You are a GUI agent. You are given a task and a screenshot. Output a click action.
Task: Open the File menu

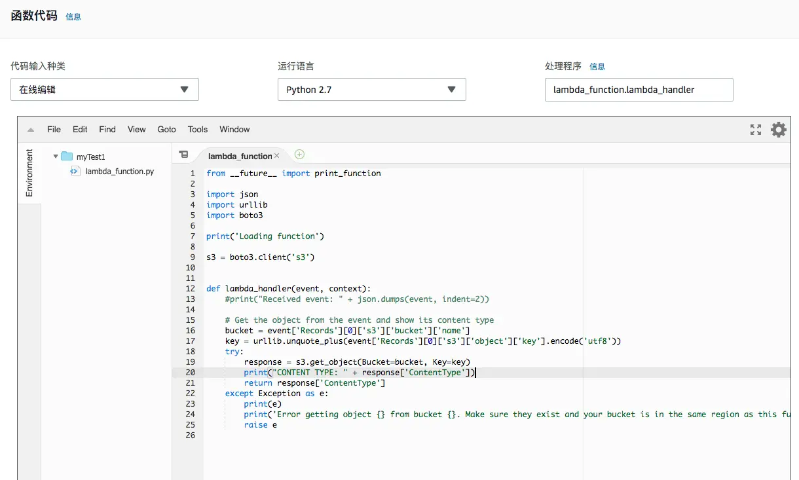pyautogui.click(x=54, y=129)
